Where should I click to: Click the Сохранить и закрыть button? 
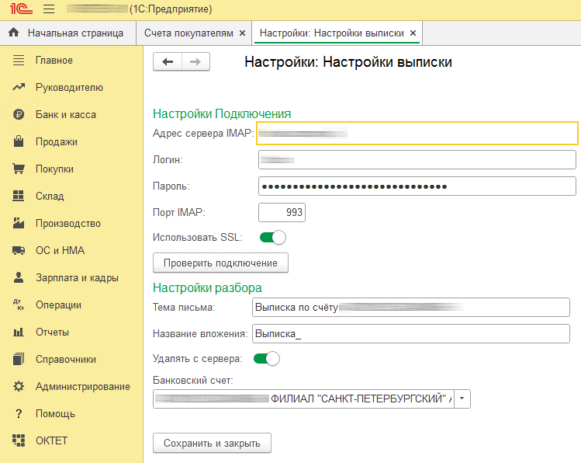pyautogui.click(x=212, y=443)
